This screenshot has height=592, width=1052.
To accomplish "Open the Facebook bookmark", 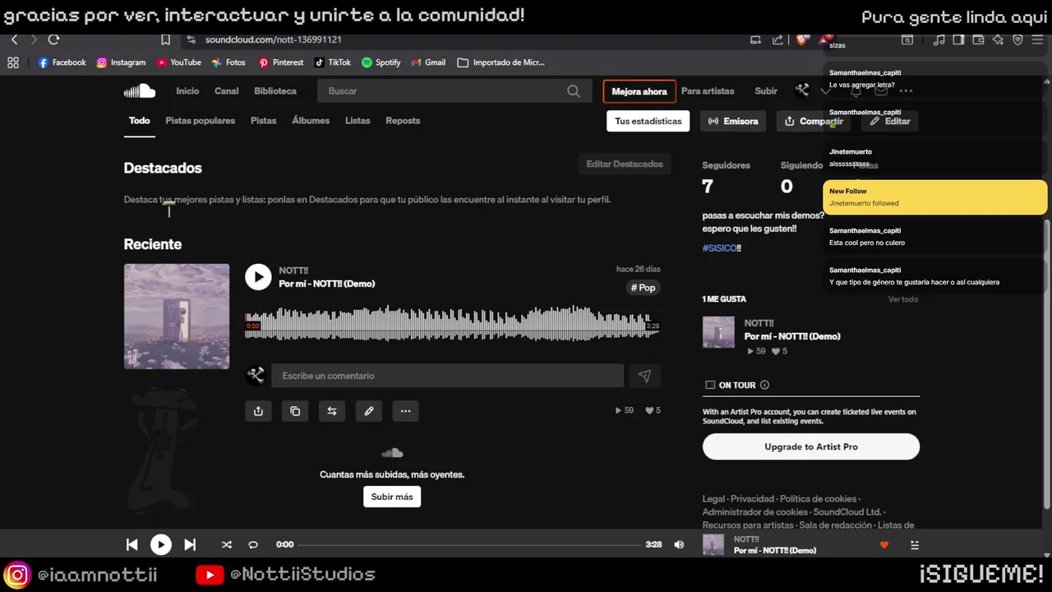I will pos(62,62).
